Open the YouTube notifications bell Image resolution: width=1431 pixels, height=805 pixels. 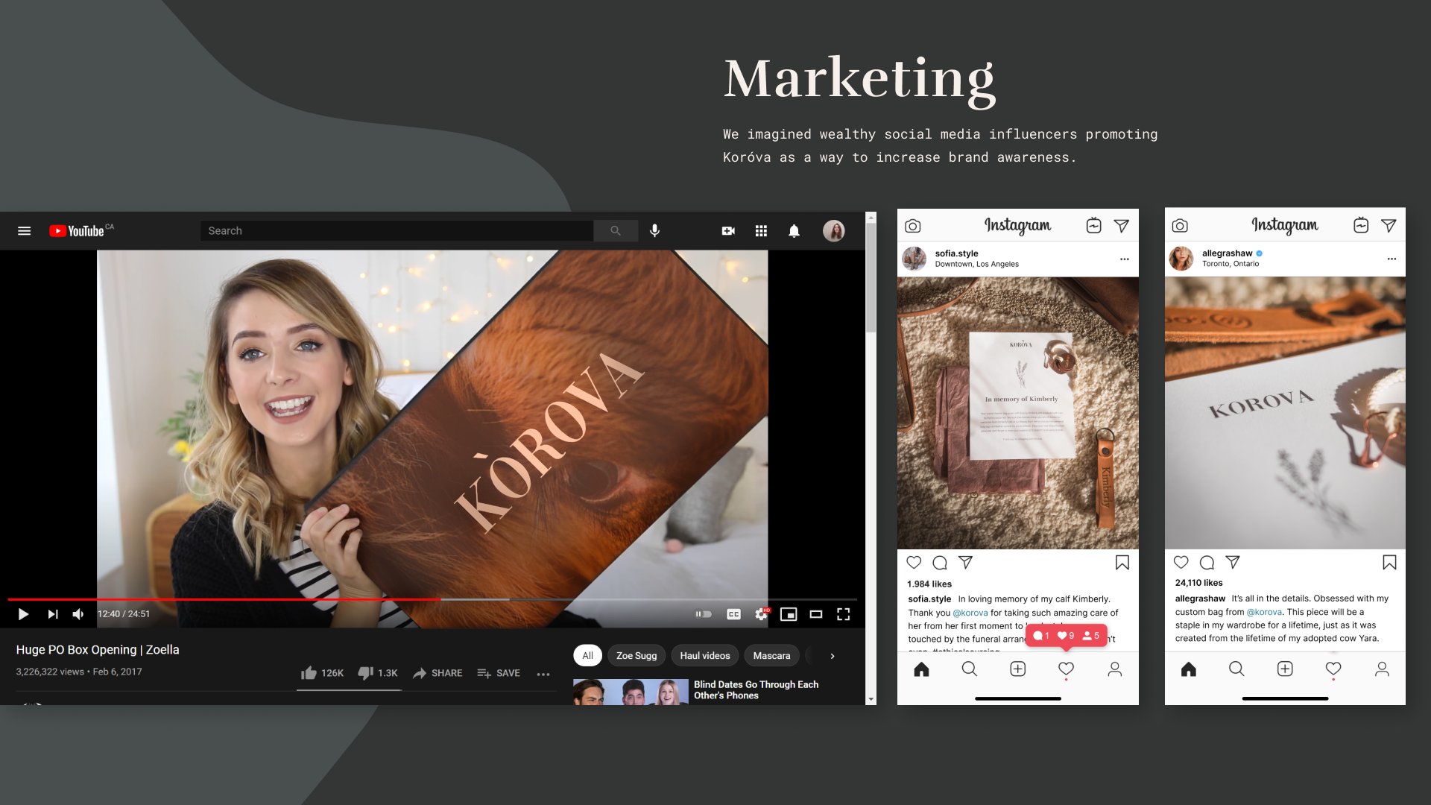[794, 231]
